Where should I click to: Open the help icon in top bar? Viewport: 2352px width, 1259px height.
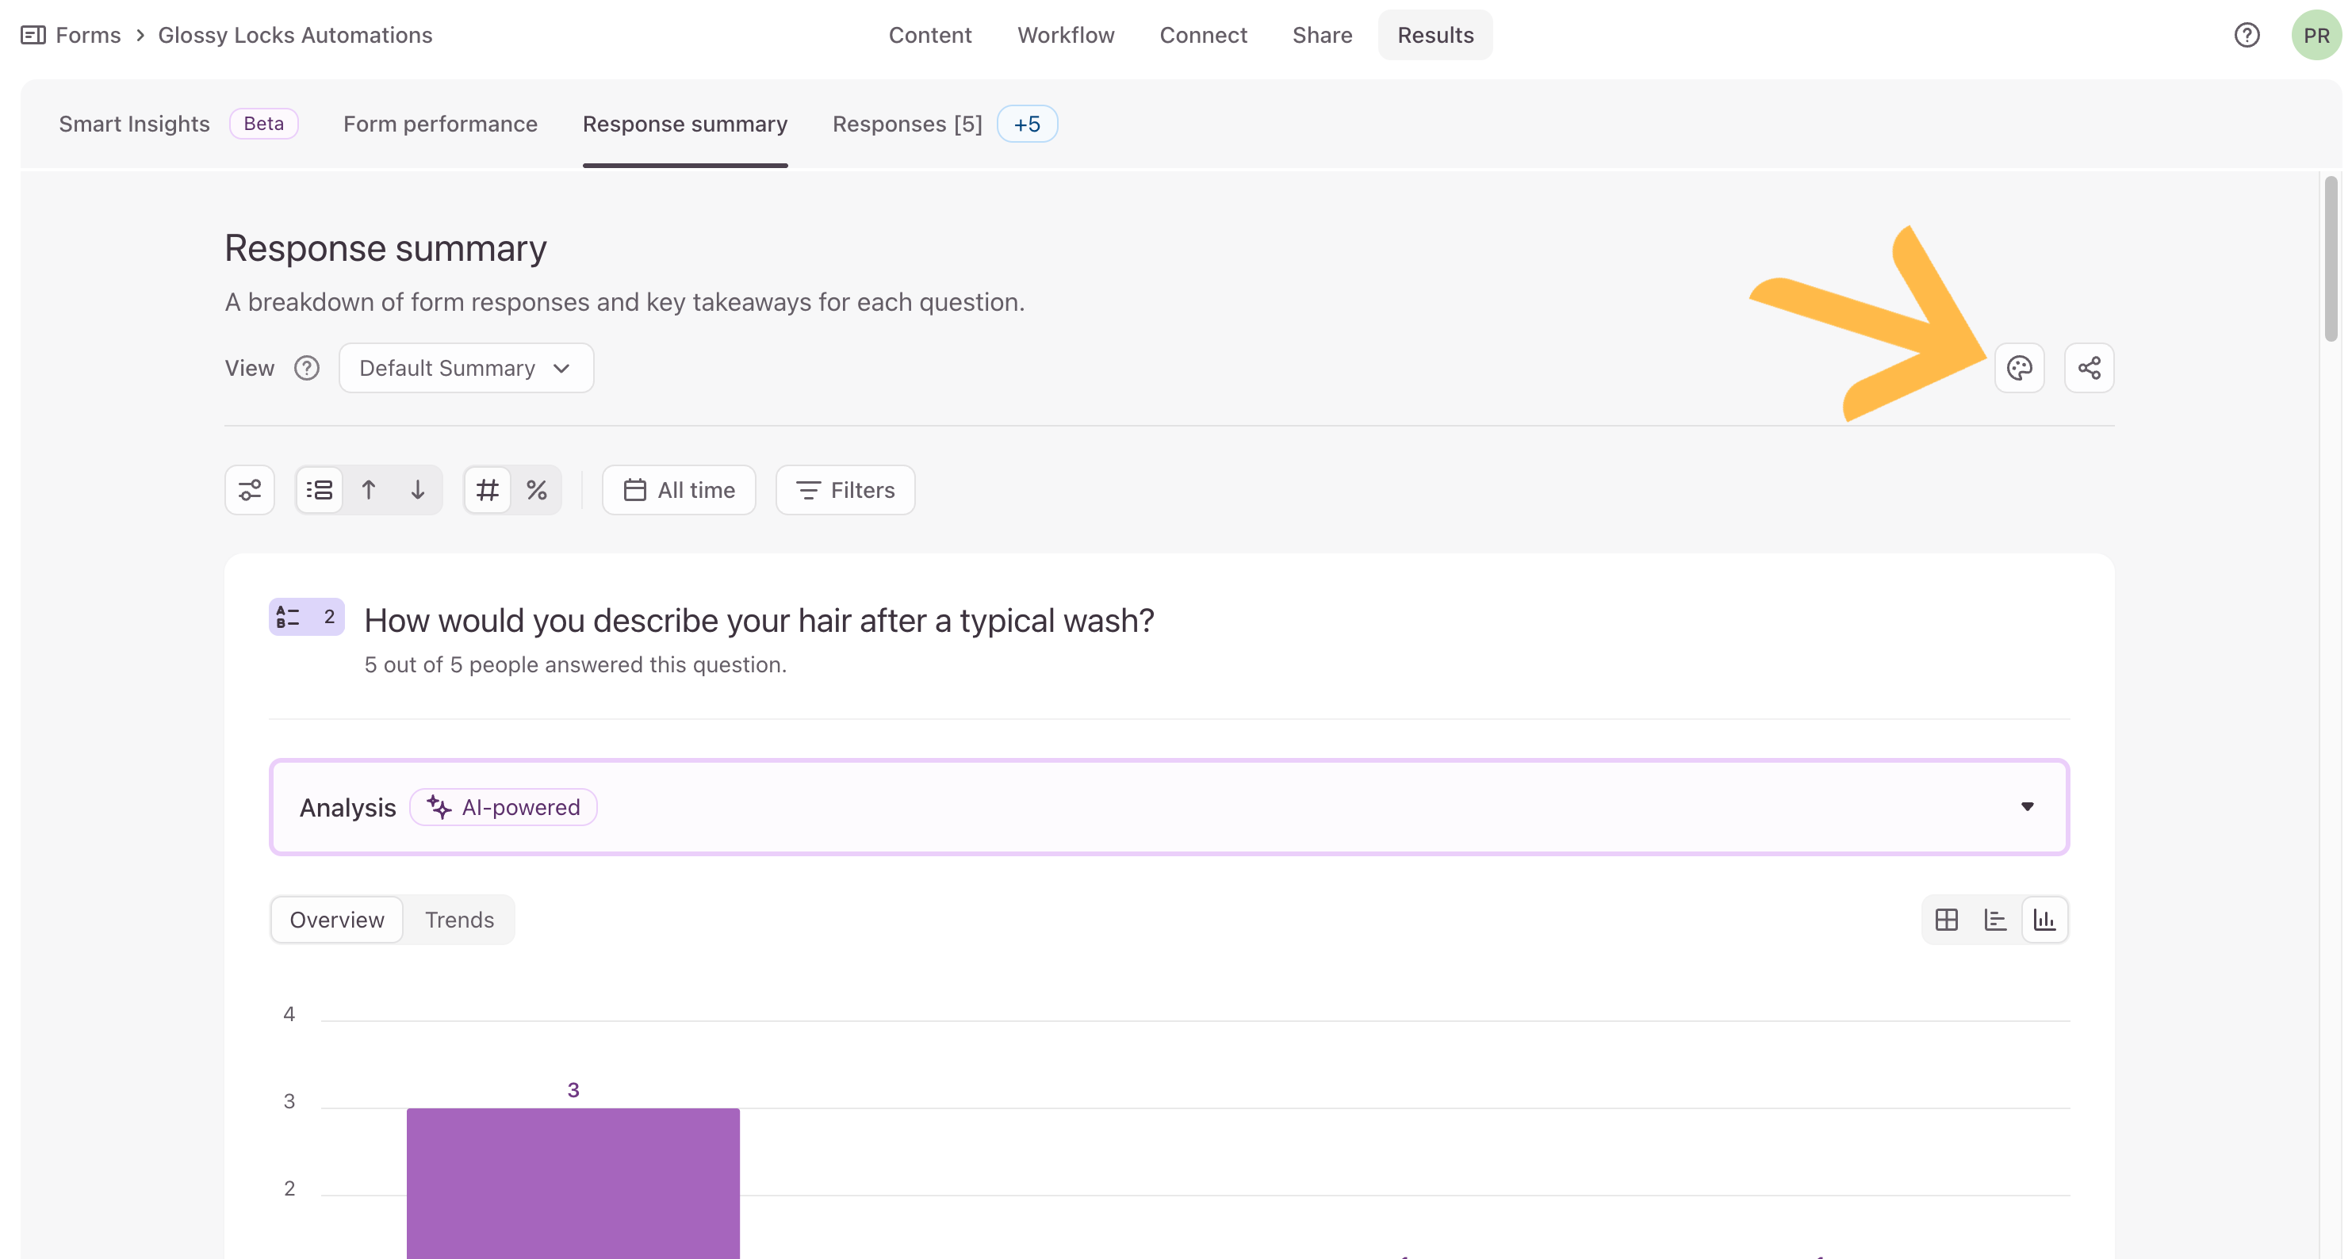2247,35
